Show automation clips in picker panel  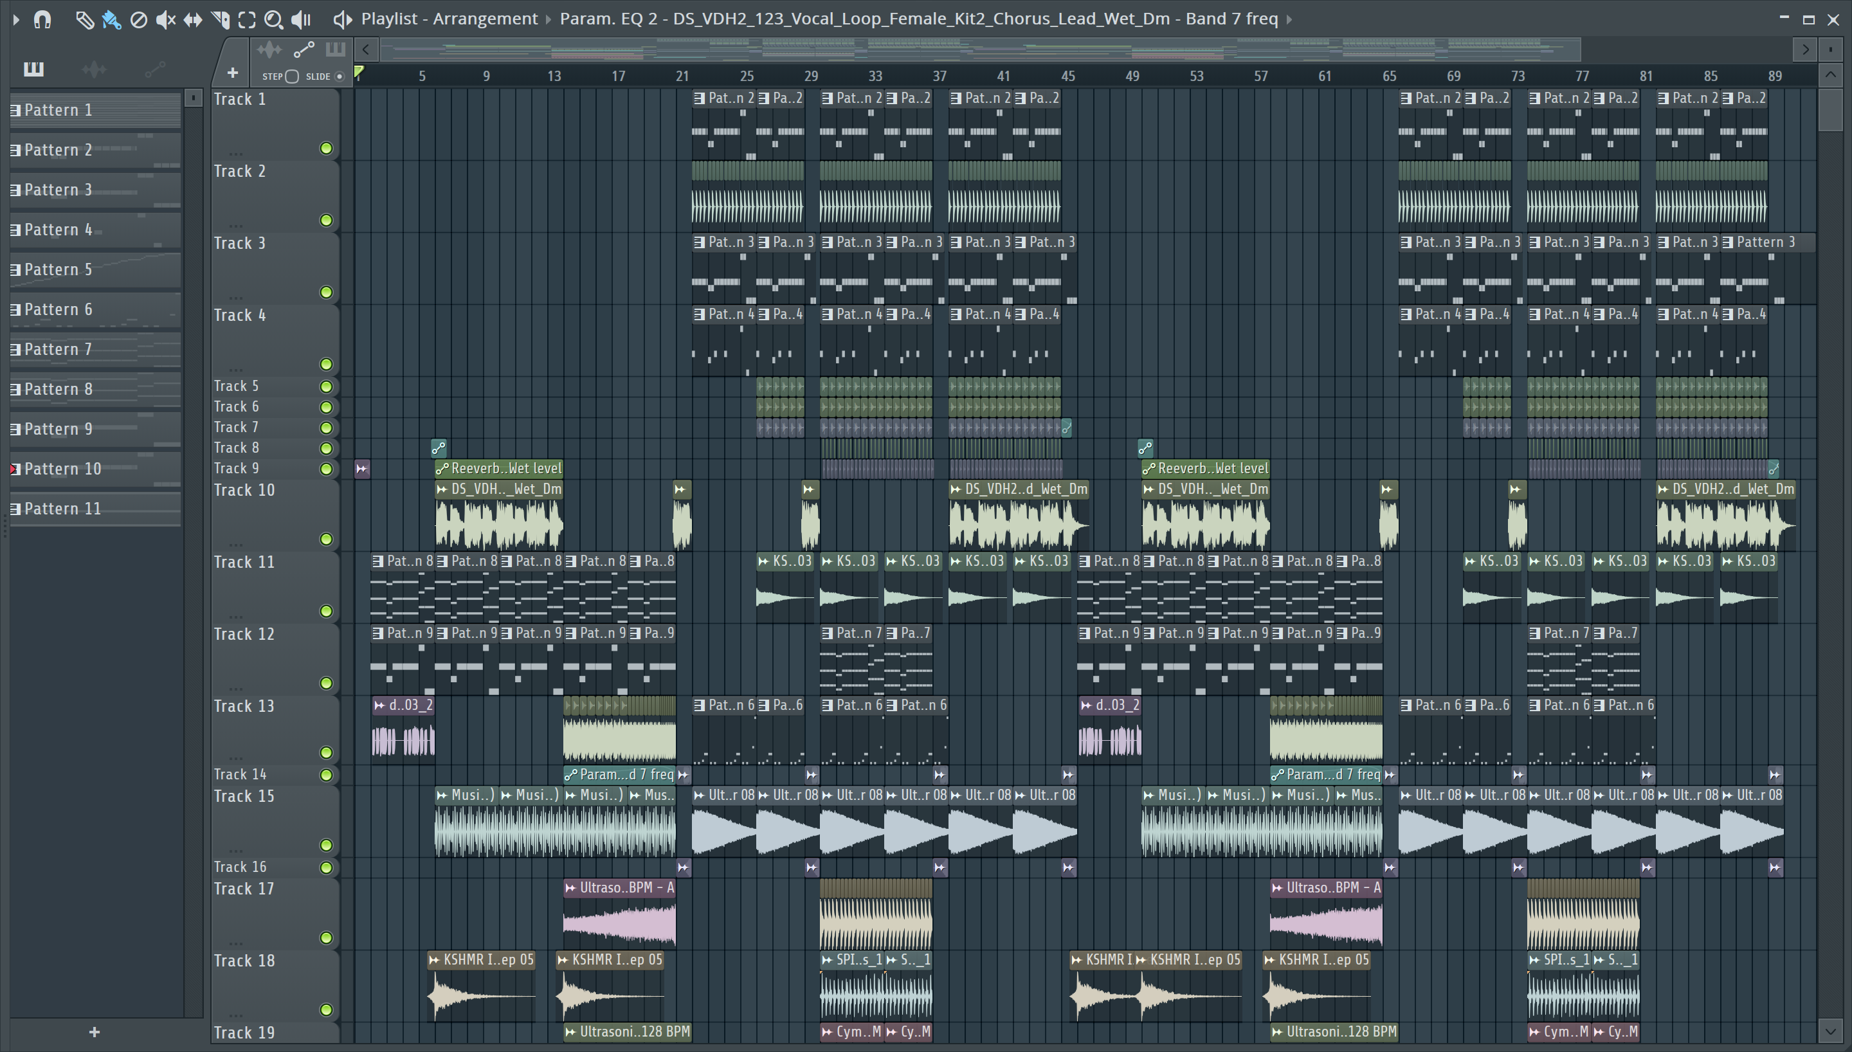coord(154,69)
